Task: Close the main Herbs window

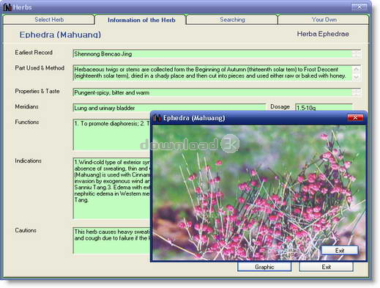Action: [x=359, y=7]
